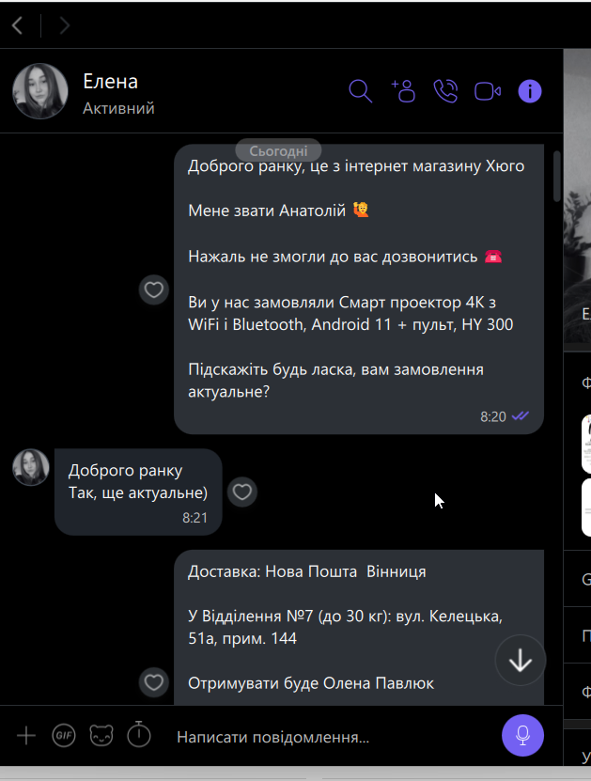Record a voice message with microphone
The width and height of the screenshot is (591, 781).
click(x=522, y=735)
